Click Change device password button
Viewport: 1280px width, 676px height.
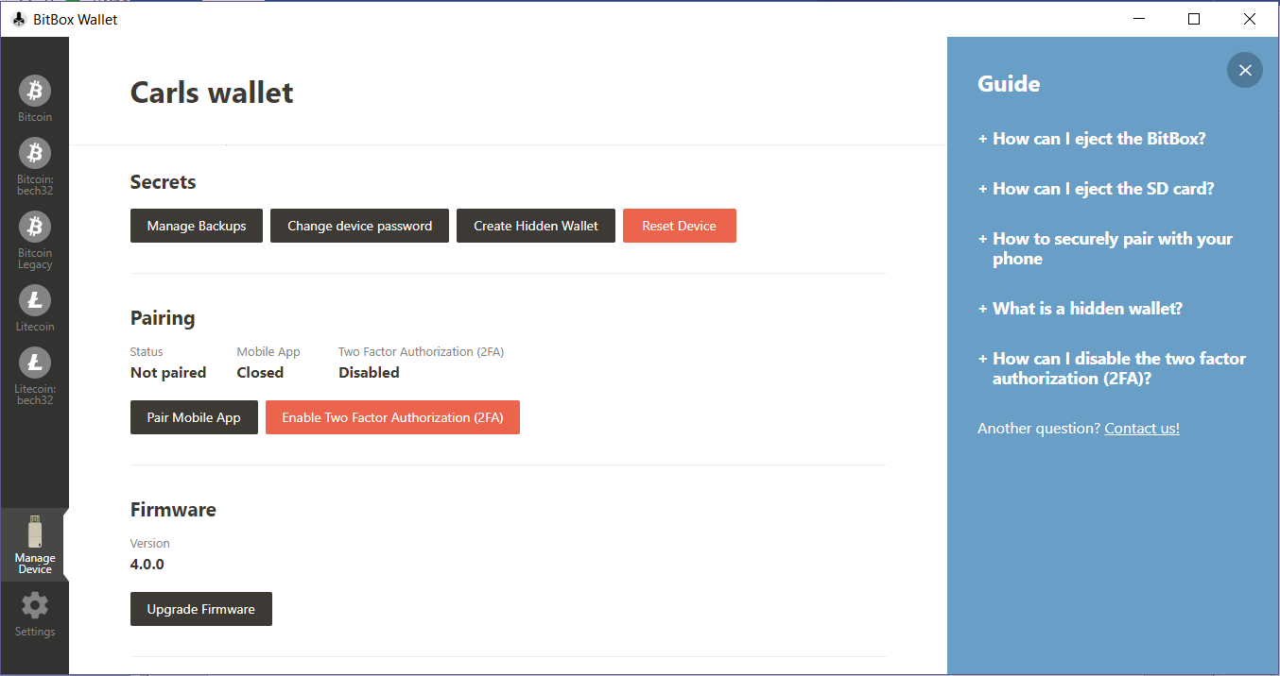coord(359,226)
